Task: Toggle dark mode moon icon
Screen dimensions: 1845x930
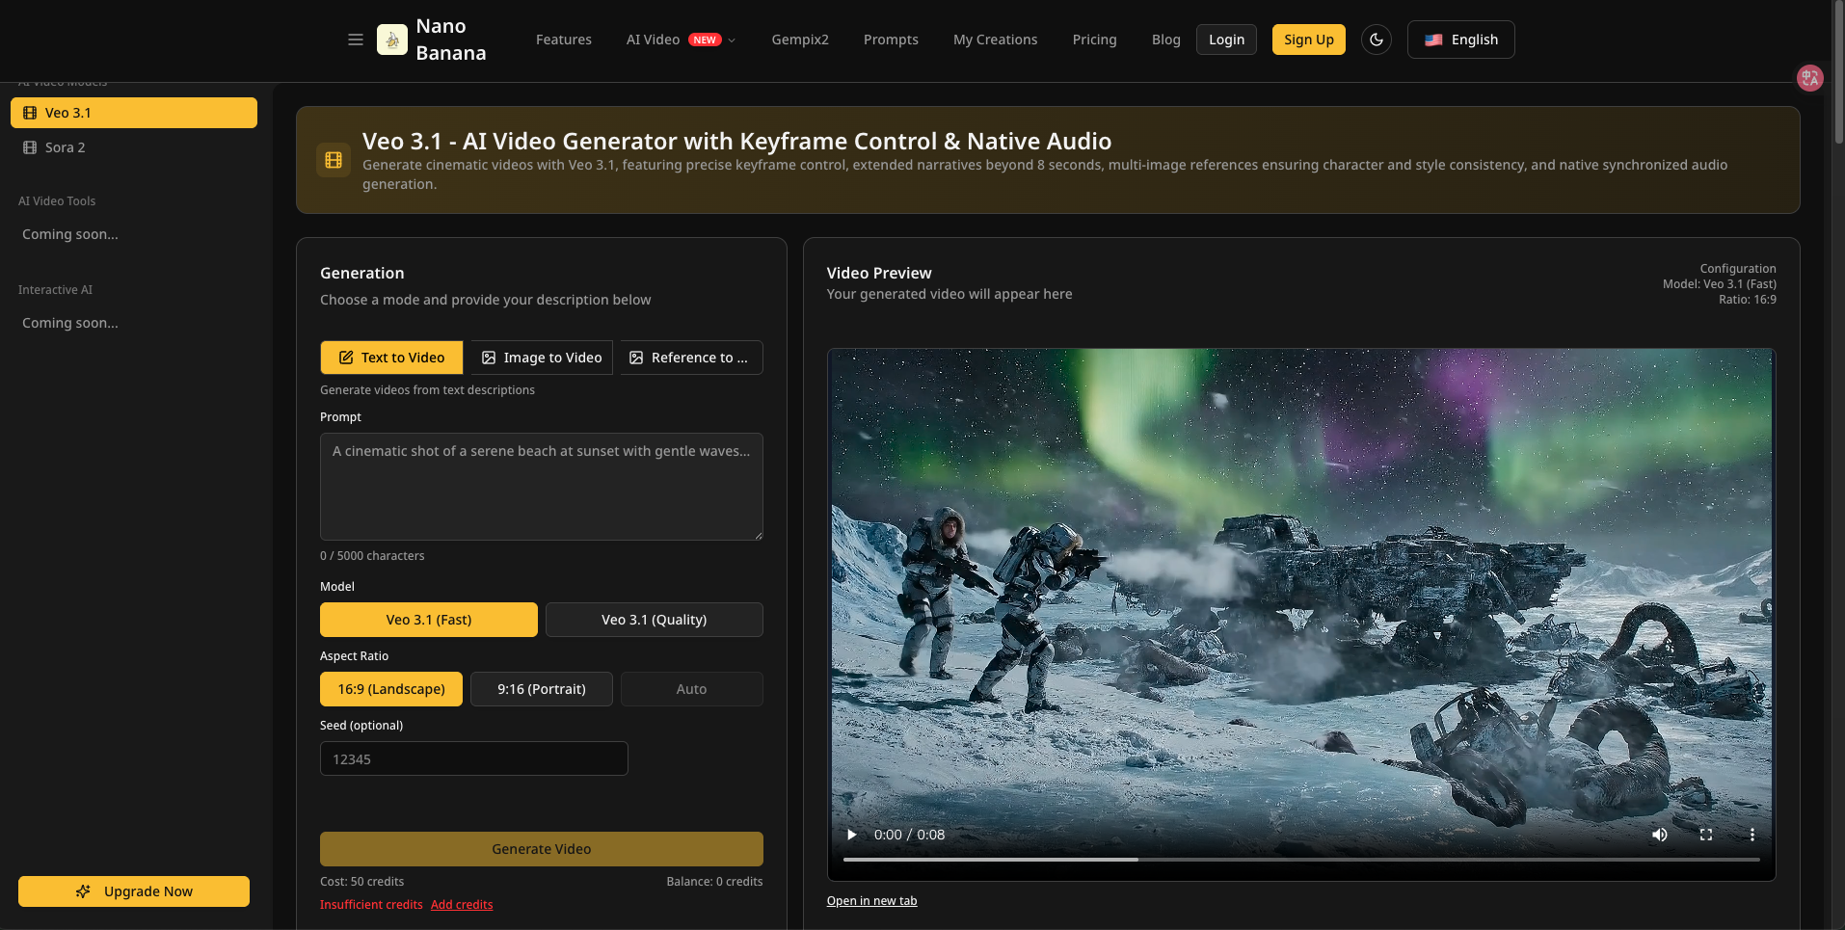Action: point(1376,40)
